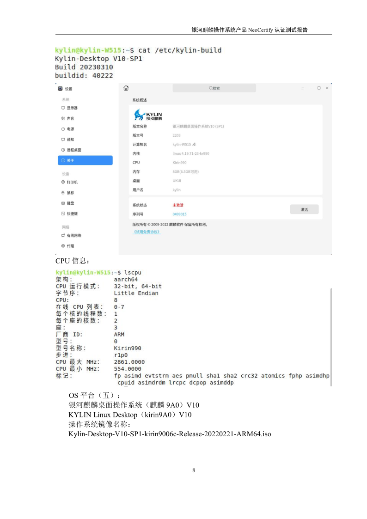This screenshot has width=367, height=519.
Task: Open the hamburger menu in the title bar
Action: [303, 88]
